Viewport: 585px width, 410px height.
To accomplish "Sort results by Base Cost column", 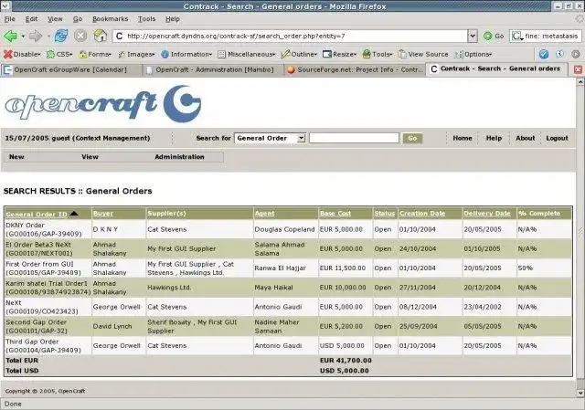I will pyautogui.click(x=335, y=214).
